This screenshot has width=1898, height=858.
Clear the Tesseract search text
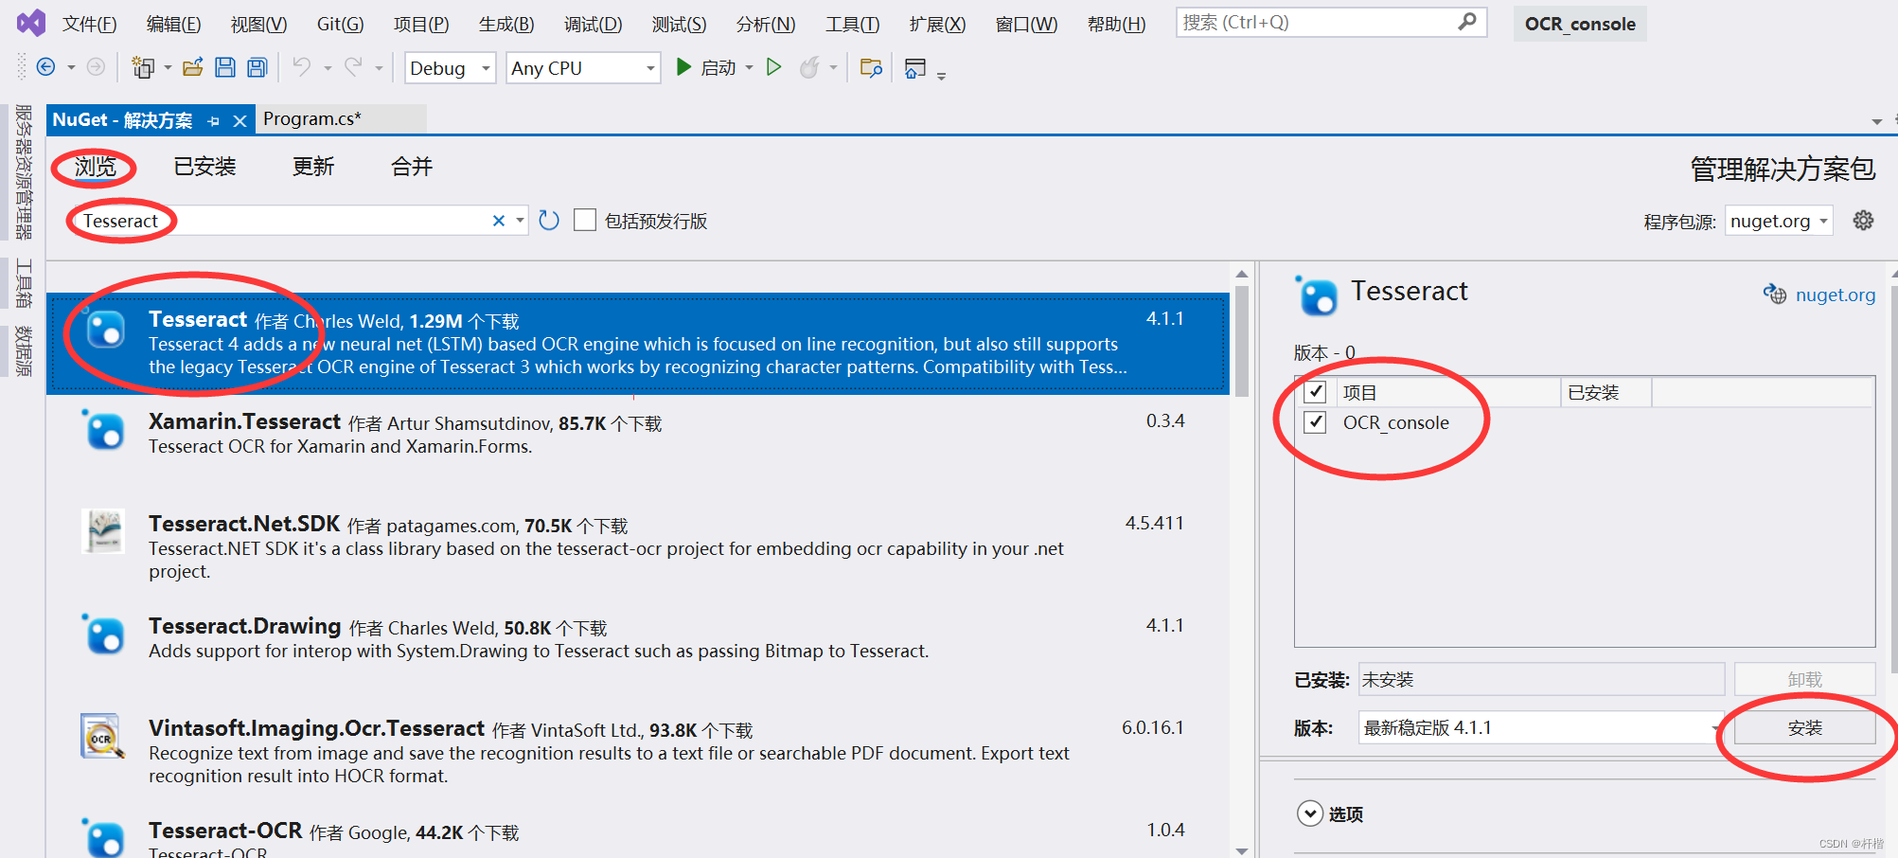[x=499, y=221]
